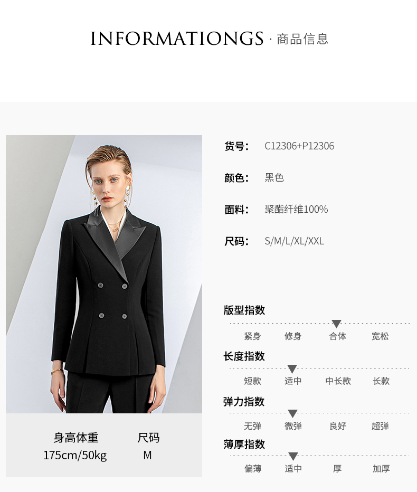Select the 长款 length option
This screenshot has width=417, height=492.
click(x=381, y=381)
